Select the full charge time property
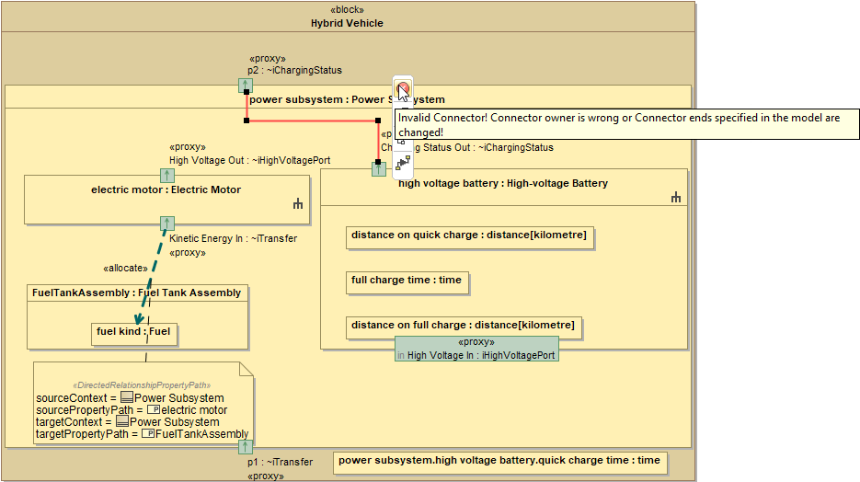Image resolution: width=860 pixels, height=482 pixels. [x=407, y=281]
